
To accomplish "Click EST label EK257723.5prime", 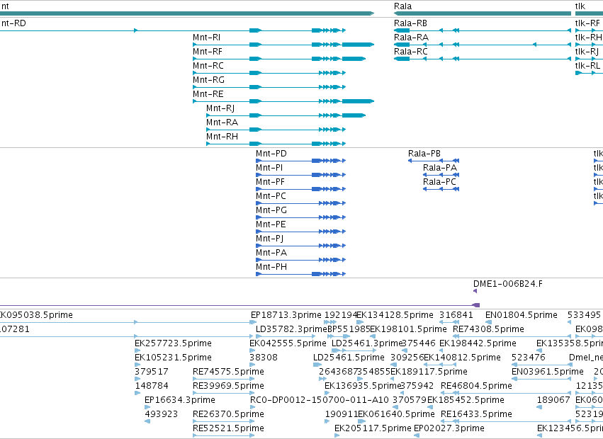I will pyautogui.click(x=173, y=343).
